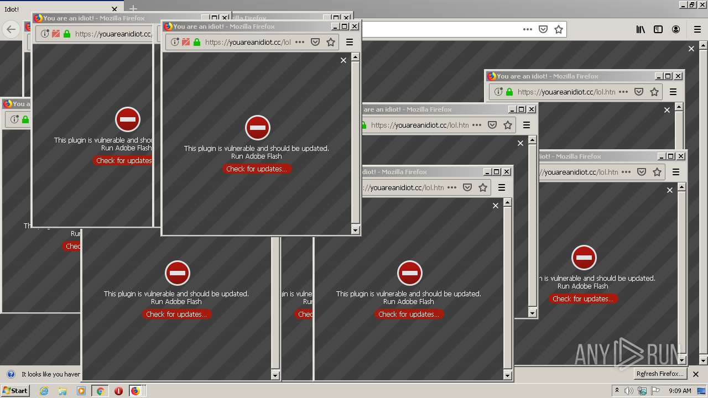Click 'Run Adobe Flash' text in front popup

click(257, 156)
